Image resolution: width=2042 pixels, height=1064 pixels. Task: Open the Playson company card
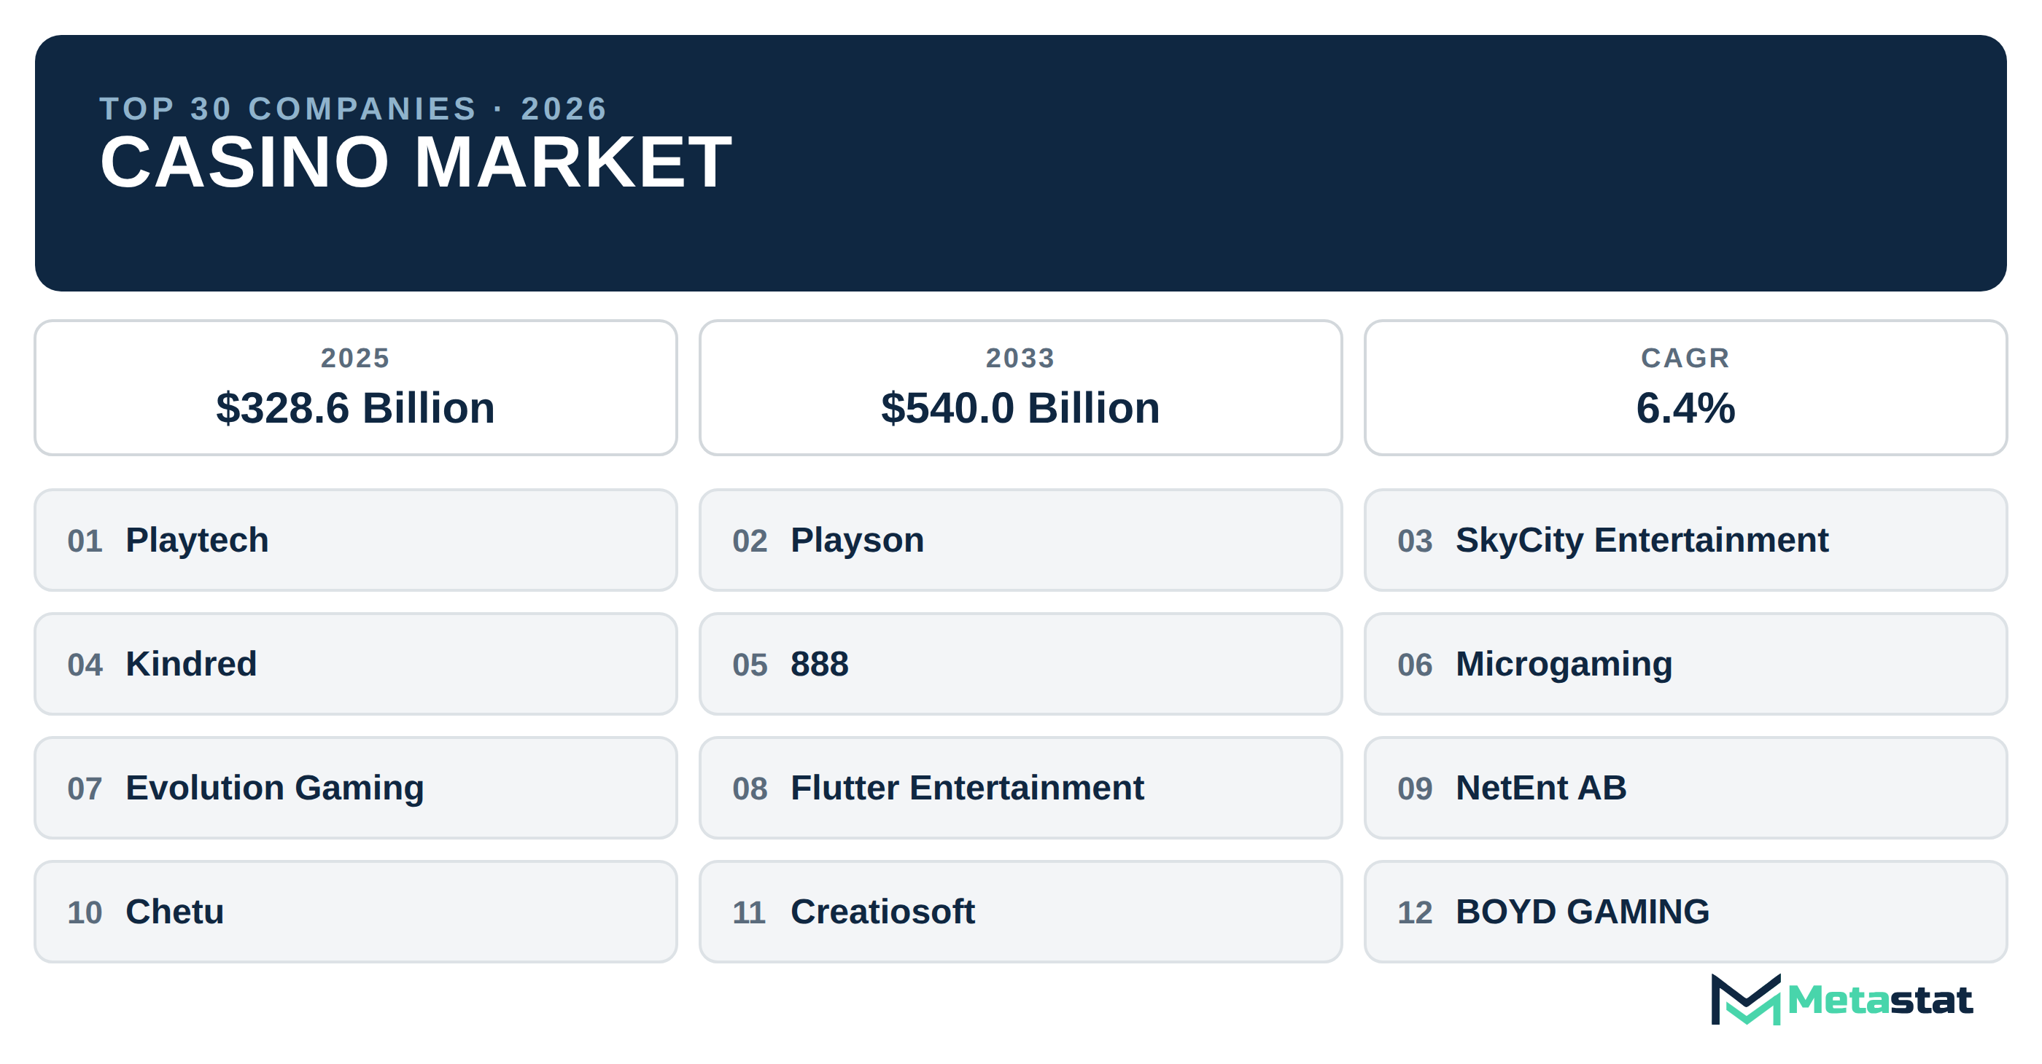click(1020, 540)
